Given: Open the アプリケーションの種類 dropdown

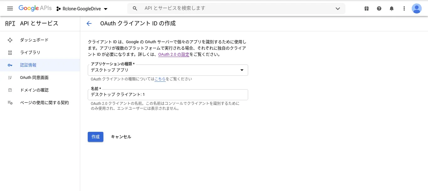Looking at the screenshot, I should click(168, 70).
